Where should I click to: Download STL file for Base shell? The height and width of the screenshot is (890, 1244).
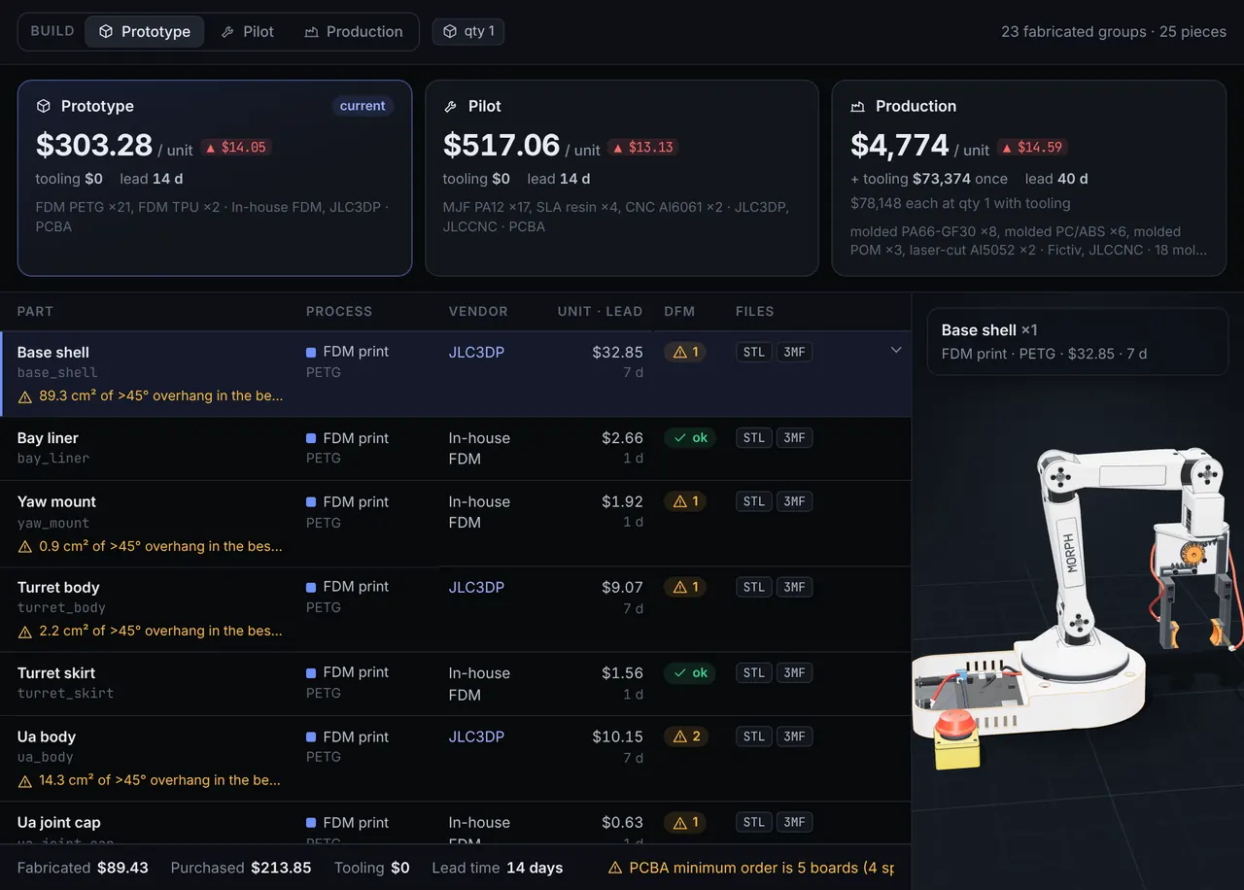click(x=754, y=352)
